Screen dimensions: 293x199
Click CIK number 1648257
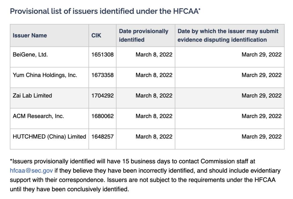pyautogui.click(x=102, y=137)
